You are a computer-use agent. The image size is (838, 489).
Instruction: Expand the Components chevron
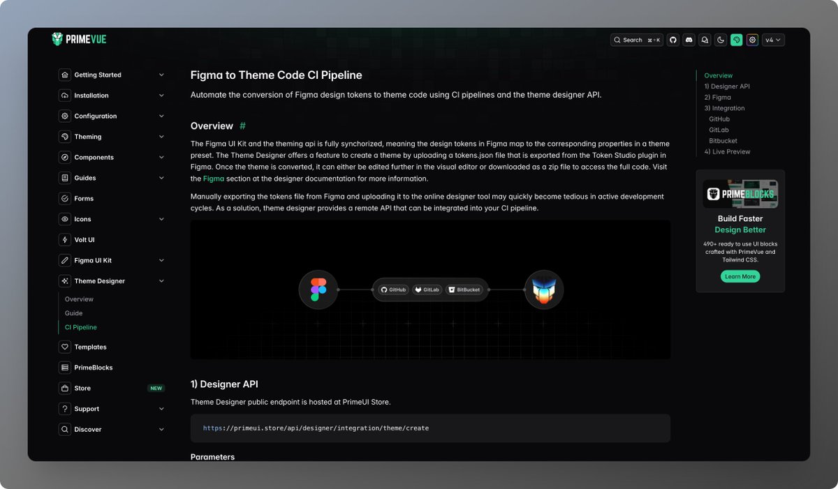(161, 158)
